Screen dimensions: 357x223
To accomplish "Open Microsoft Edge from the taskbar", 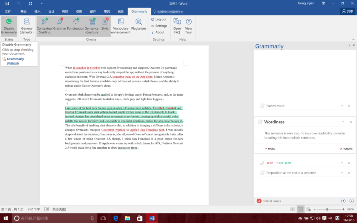I will tap(115, 218).
